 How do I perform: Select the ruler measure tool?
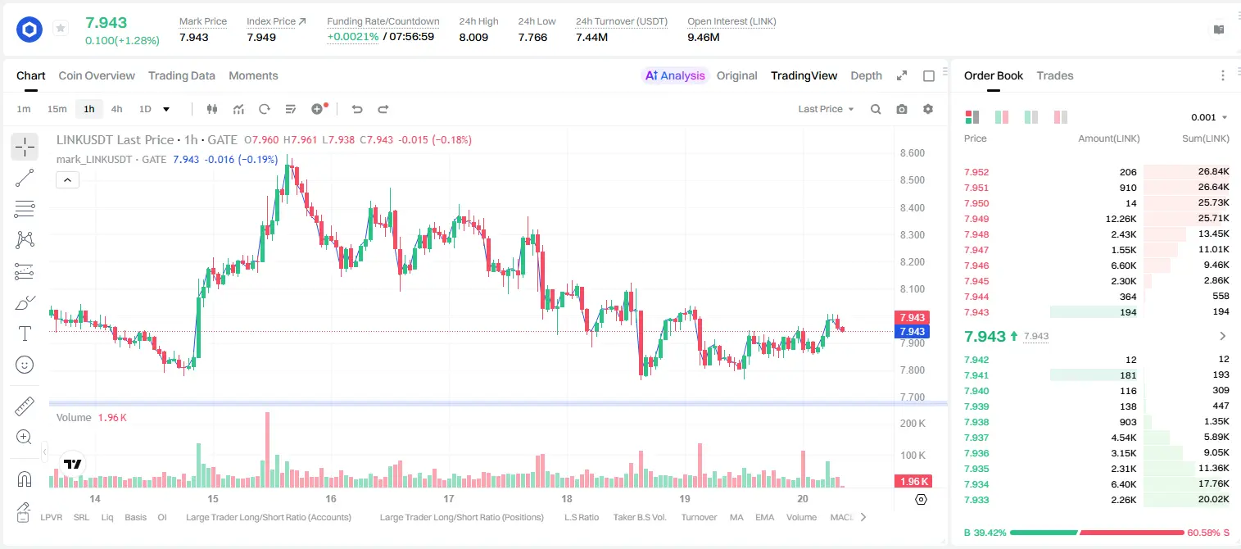pyautogui.click(x=25, y=406)
